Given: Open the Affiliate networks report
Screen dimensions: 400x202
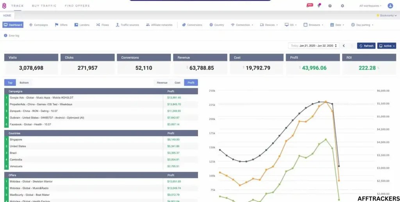Looking at the screenshot, I should (159, 25).
